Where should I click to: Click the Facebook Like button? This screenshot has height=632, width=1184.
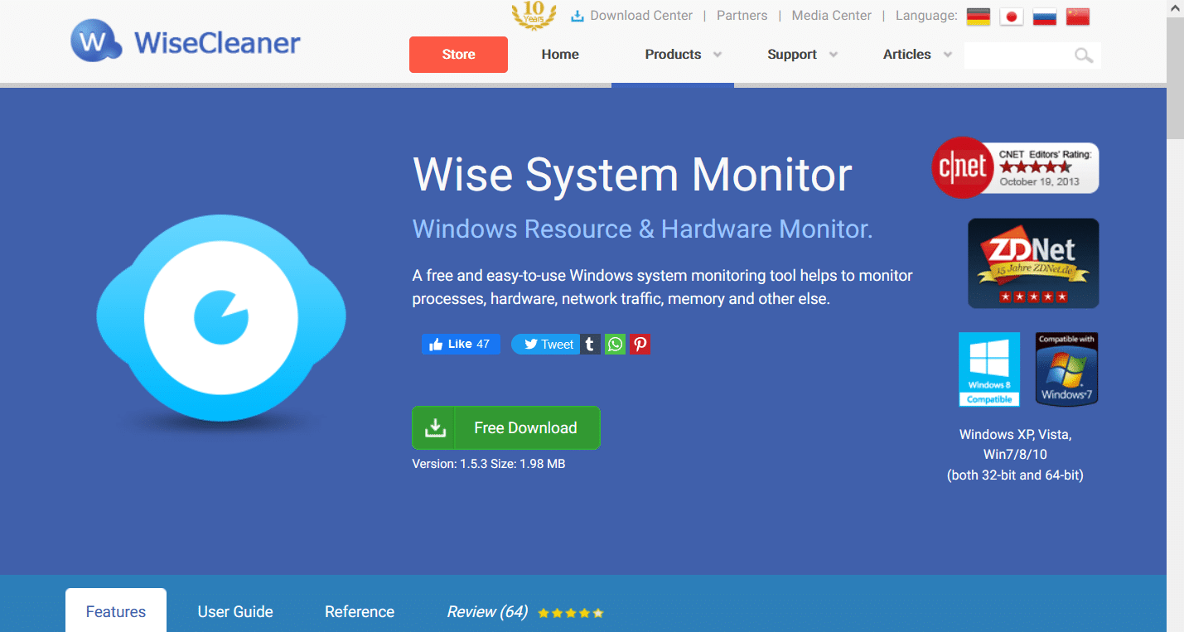point(461,344)
